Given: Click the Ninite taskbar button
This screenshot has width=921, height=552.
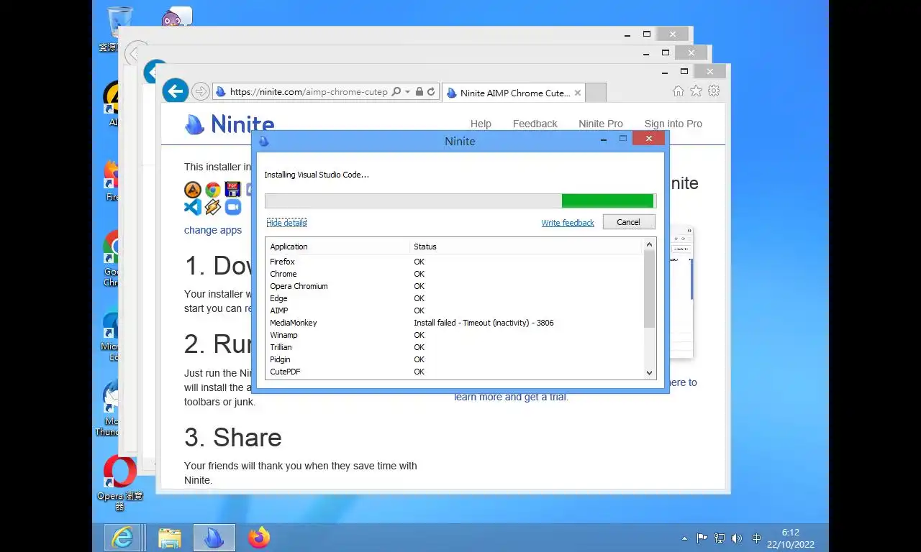Looking at the screenshot, I should tap(214, 538).
